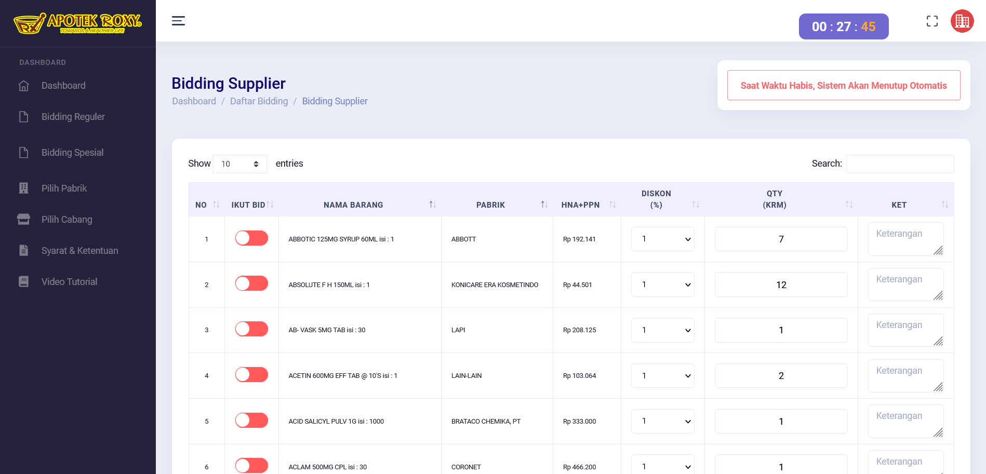
Task: Click the quantity field showing 12
Action: pos(781,285)
